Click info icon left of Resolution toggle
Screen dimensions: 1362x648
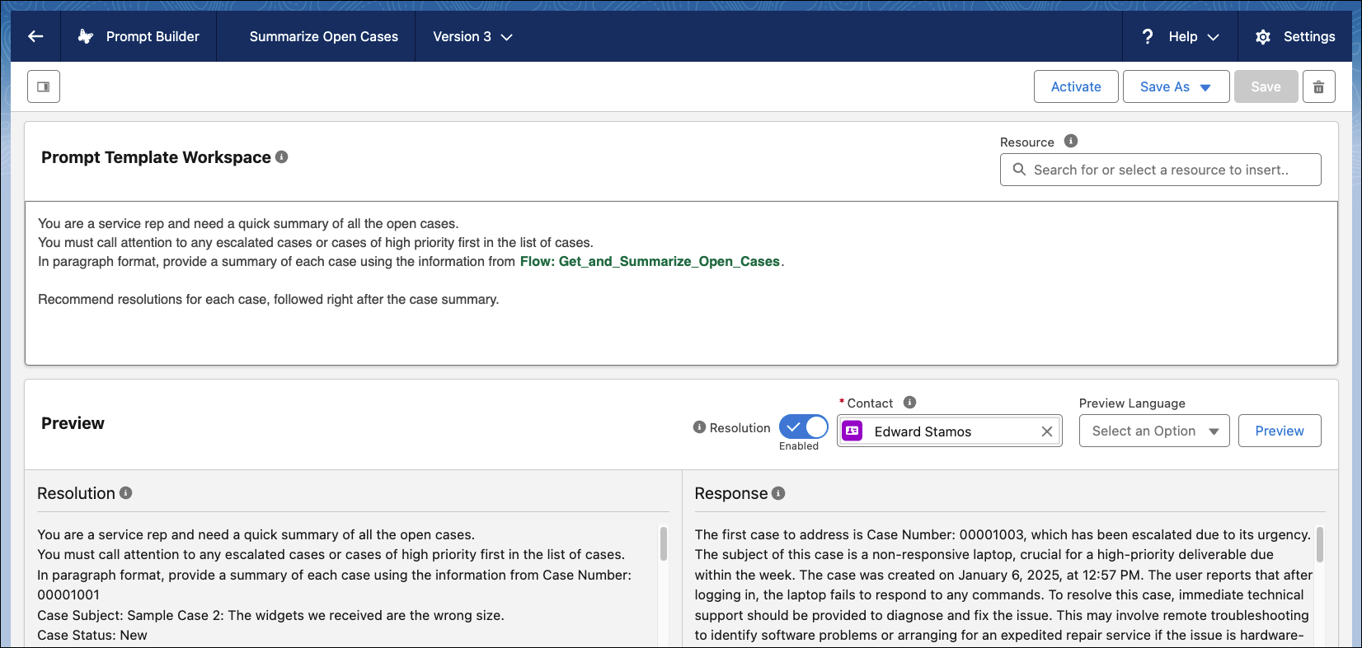699,427
